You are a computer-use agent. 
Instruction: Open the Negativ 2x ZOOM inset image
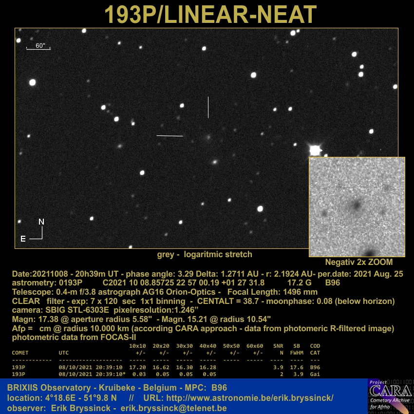pos(357,207)
